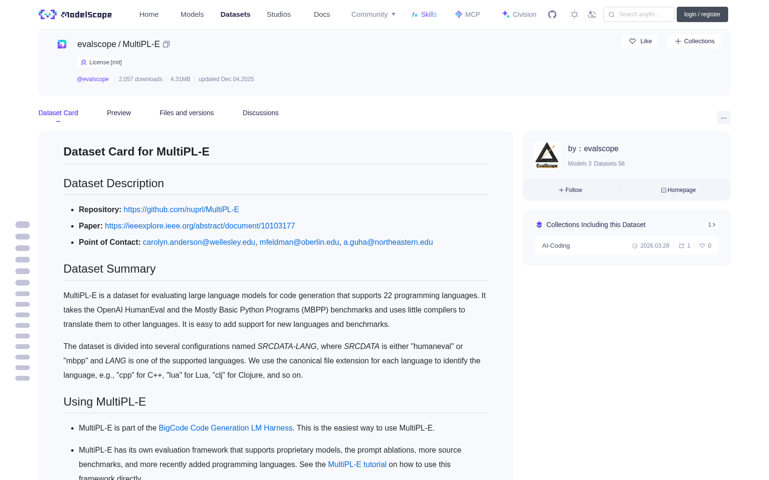Click carolyn.anderson@wellesley.edu email link
This screenshot has width=769, height=480.
click(x=199, y=242)
